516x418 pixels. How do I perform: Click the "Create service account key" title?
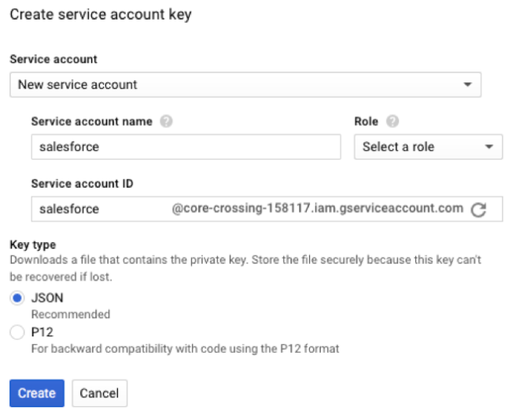coord(100,14)
